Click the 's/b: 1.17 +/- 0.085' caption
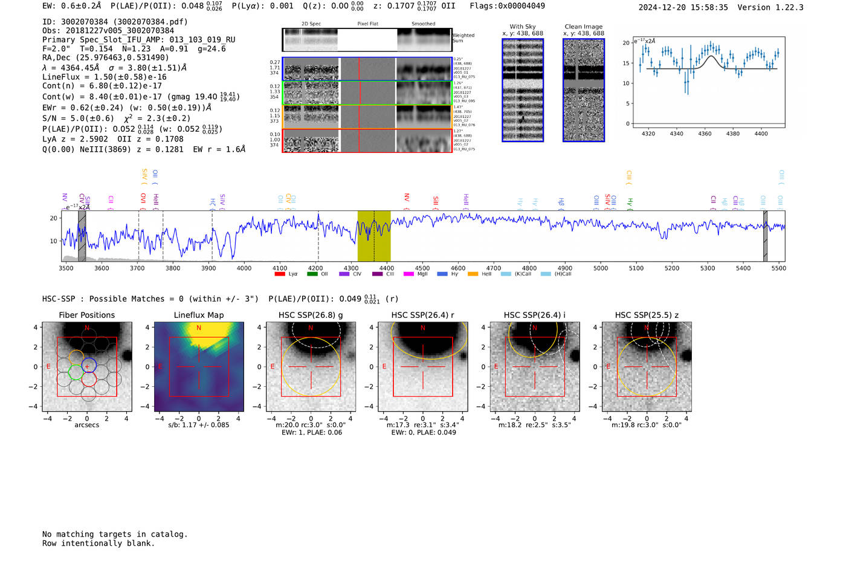This screenshot has height=576, width=846. coord(199,425)
